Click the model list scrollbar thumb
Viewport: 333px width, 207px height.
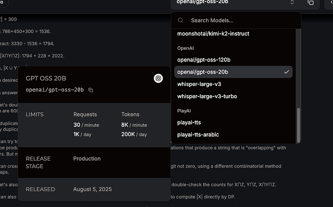(x=298, y=125)
